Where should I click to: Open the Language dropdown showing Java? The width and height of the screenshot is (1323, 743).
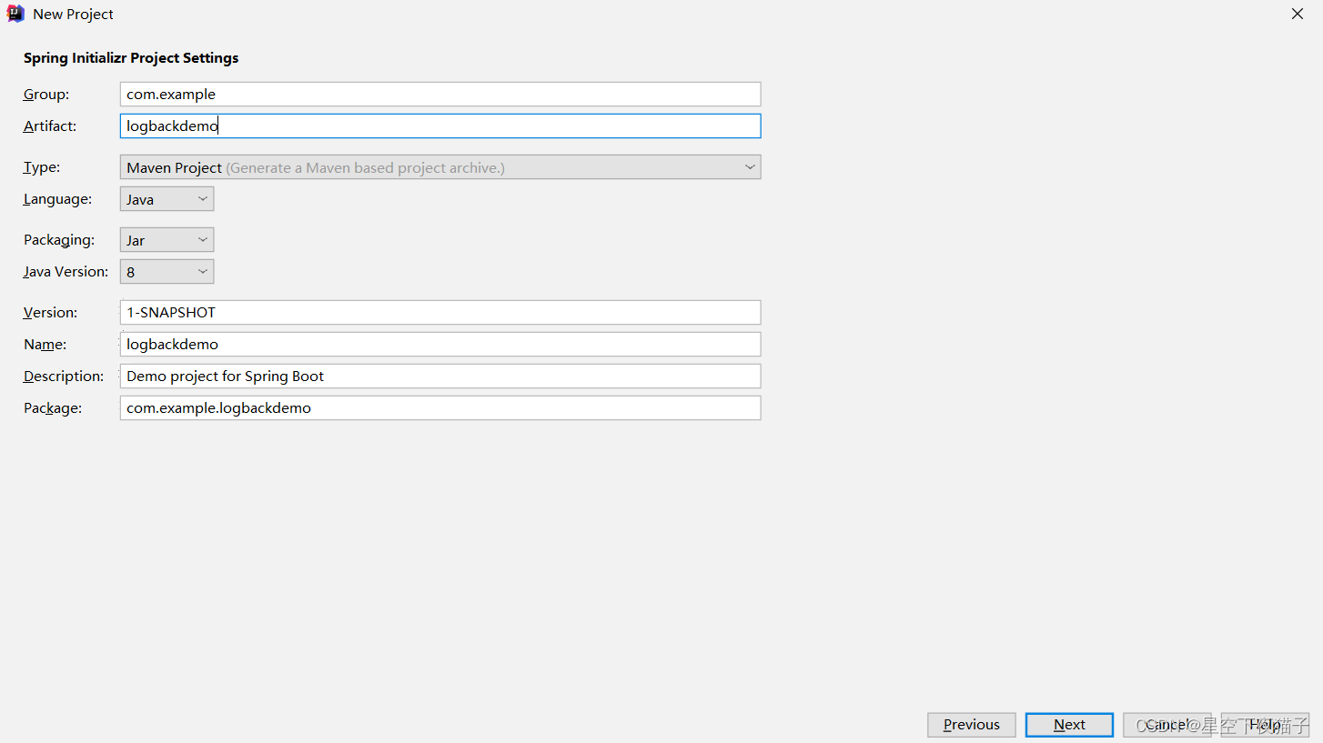pyautogui.click(x=167, y=199)
